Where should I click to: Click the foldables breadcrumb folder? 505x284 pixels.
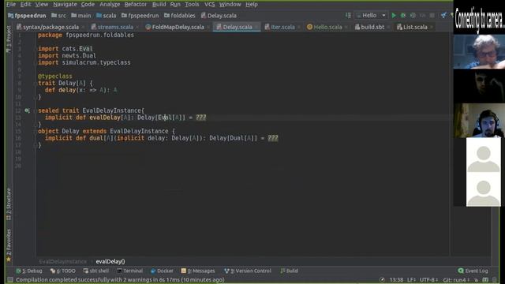pos(180,16)
